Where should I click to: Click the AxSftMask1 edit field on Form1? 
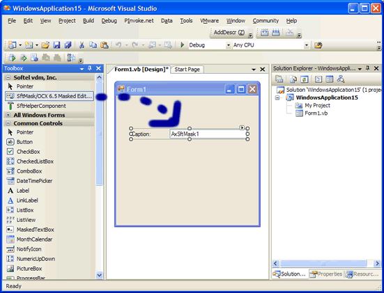208,134
